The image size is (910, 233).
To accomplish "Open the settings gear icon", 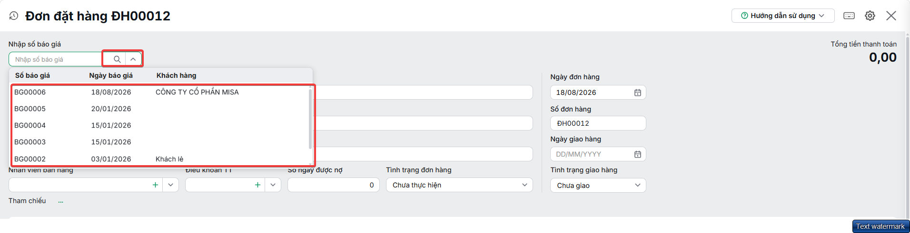I will point(870,16).
